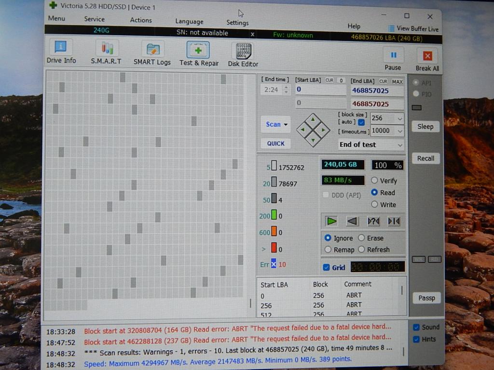Toggle the DDD (API) checkbox
This screenshot has width=494, height=370.
(327, 195)
